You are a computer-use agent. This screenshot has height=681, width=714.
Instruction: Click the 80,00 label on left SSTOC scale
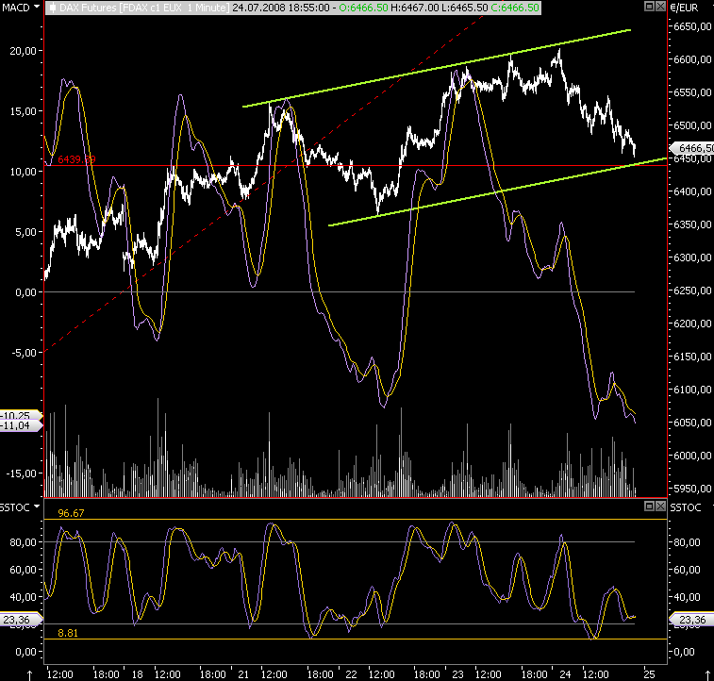click(x=23, y=542)
